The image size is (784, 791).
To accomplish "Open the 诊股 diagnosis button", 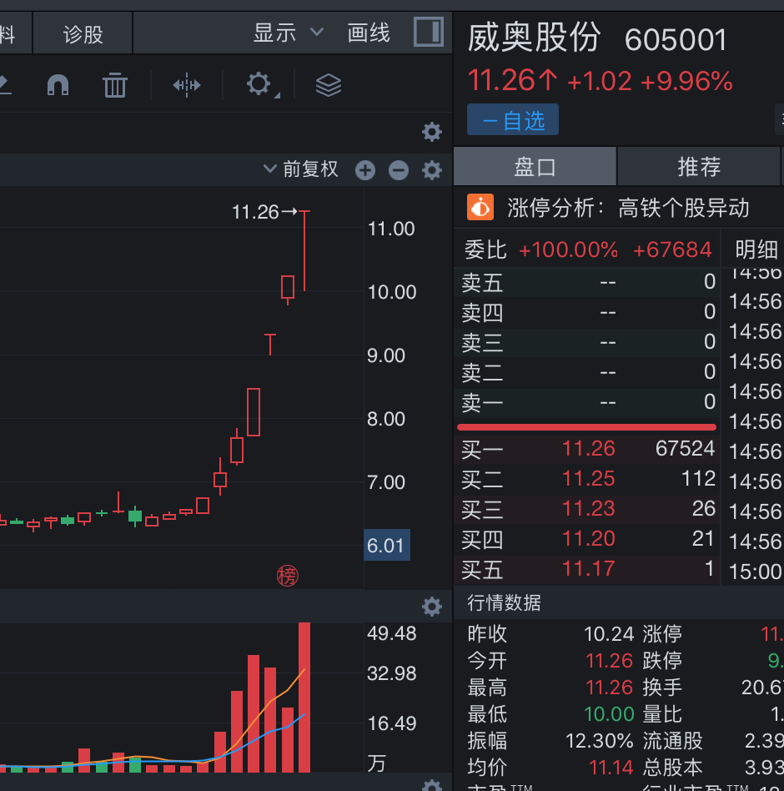I will (83, 34).
